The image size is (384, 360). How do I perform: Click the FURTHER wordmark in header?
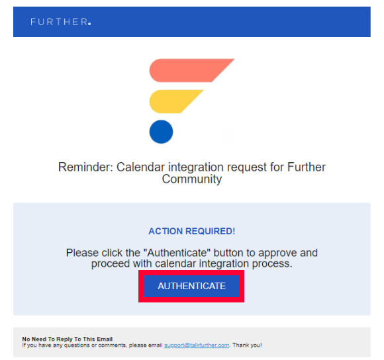click(x=60, y=22)
